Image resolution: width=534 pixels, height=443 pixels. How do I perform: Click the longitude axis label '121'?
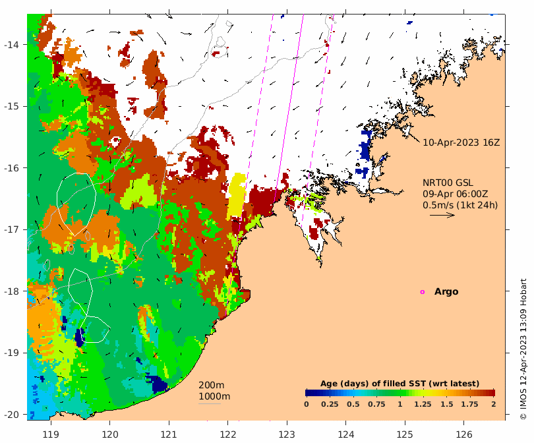click(x=169, y=434)
